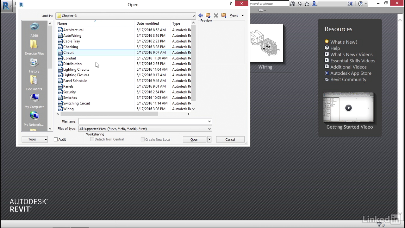Image resolution: width=405 pixels, height=228 pixels.
Task: Click the search keyword or phrase box
Action: coord(269,4)
